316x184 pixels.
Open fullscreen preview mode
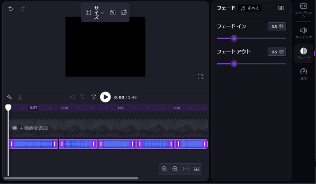(x=200, y=77)
